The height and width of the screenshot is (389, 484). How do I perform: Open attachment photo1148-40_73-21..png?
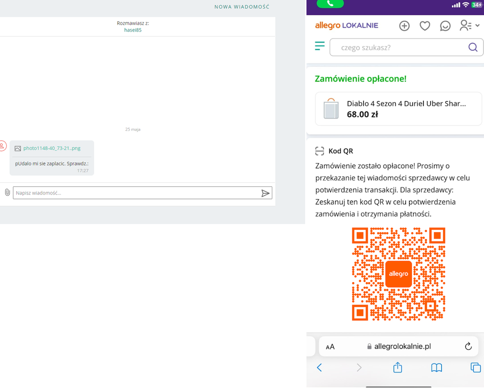[x=52, y=148]
